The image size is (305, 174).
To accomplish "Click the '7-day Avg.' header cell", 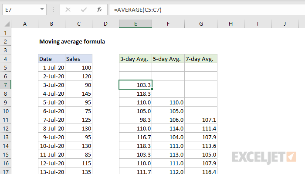I will 201,59.
